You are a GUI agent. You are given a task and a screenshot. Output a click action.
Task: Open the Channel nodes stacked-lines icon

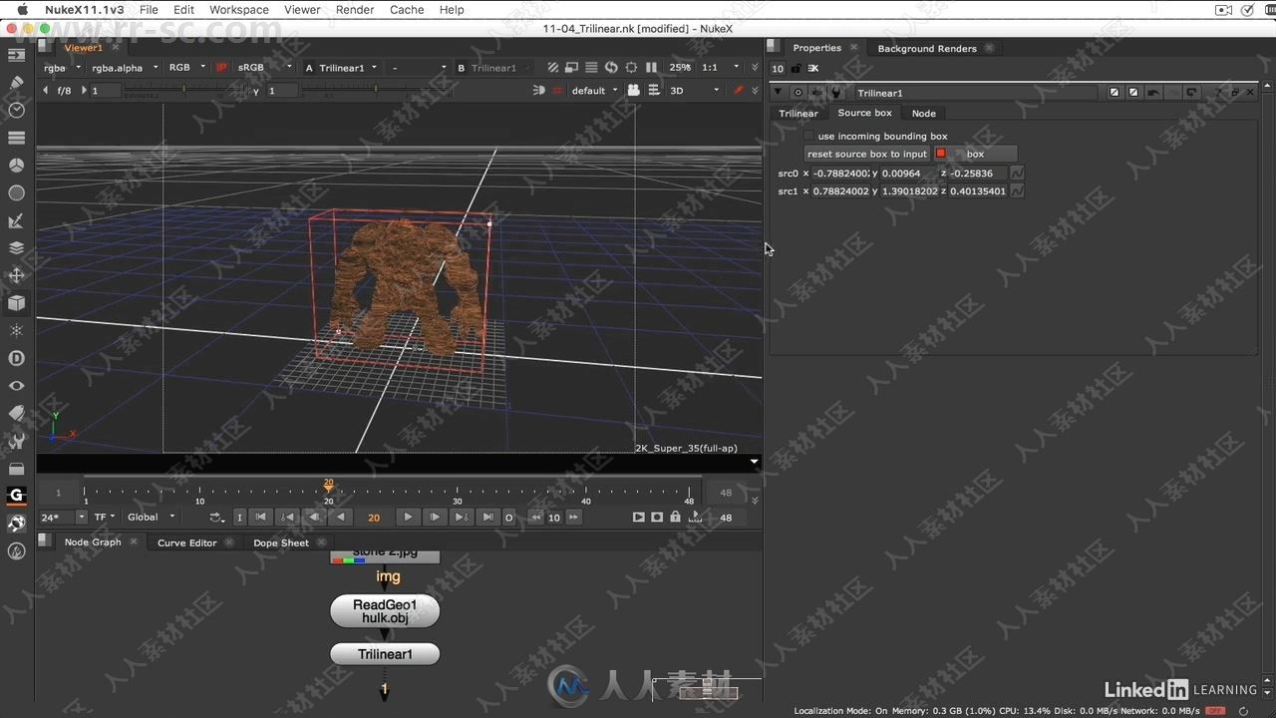point(16,138)
